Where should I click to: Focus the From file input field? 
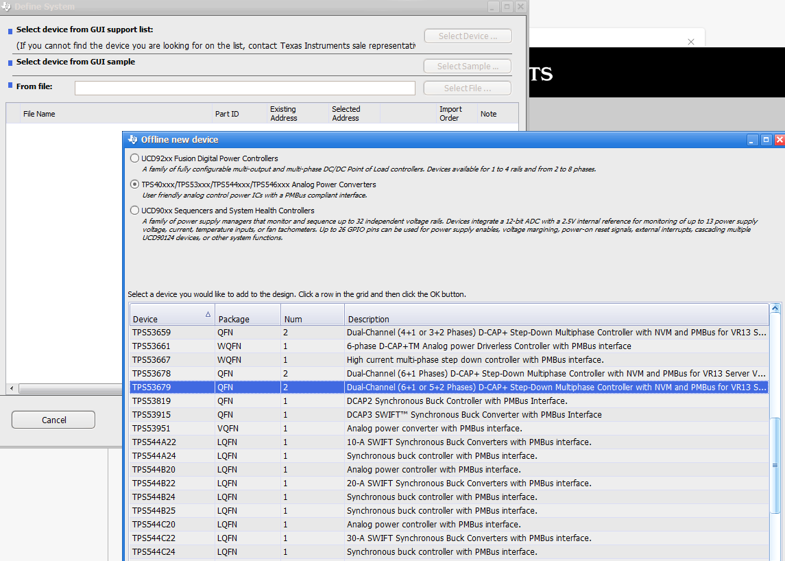245,88
